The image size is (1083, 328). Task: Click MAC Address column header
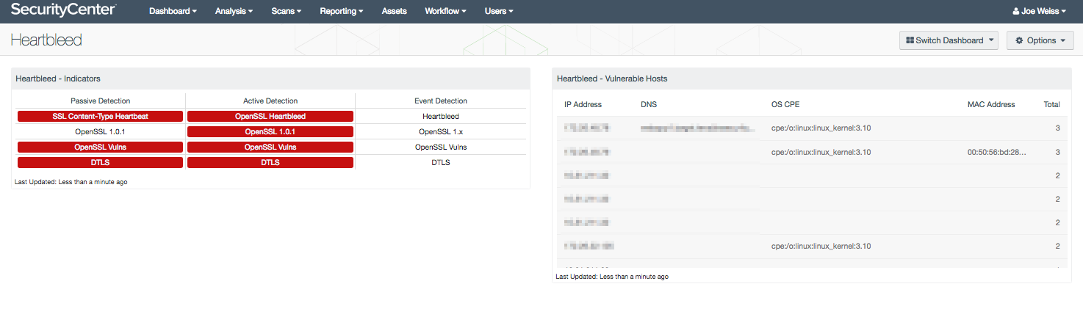[991, 104]
